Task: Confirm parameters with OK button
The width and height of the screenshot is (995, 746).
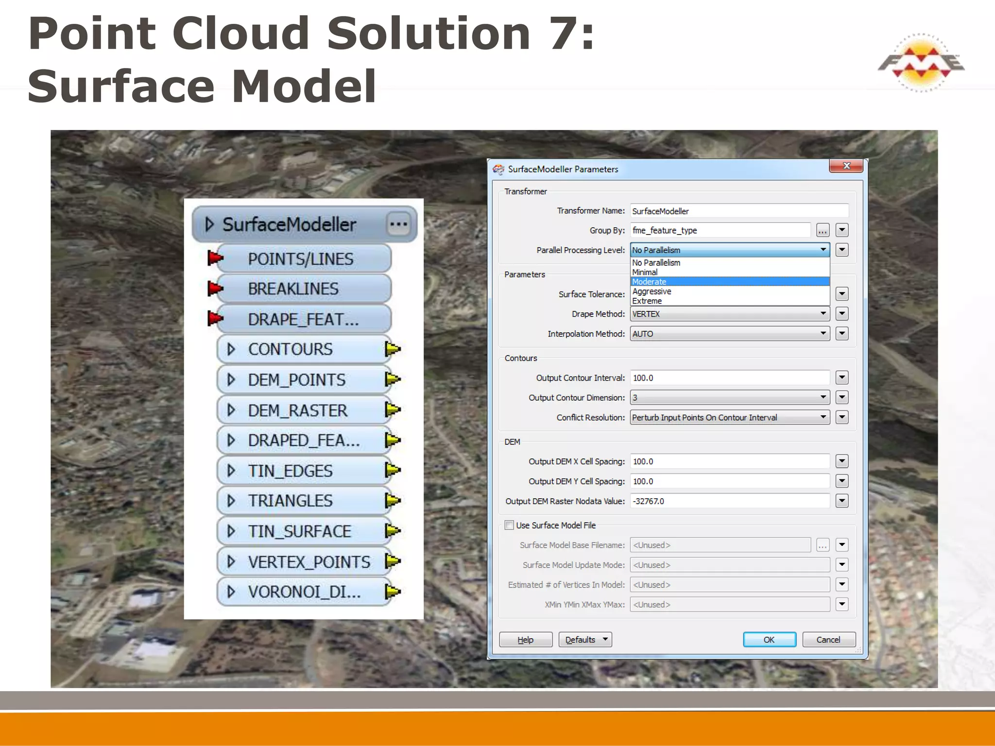Action: [770, 640]
